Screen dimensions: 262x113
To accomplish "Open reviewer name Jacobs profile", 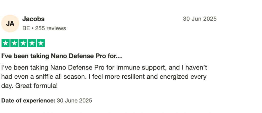I will tap(33, 19).
